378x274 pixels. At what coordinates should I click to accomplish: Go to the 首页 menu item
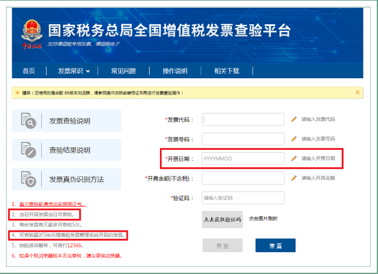pyautogui.click(x=29, y=71)
